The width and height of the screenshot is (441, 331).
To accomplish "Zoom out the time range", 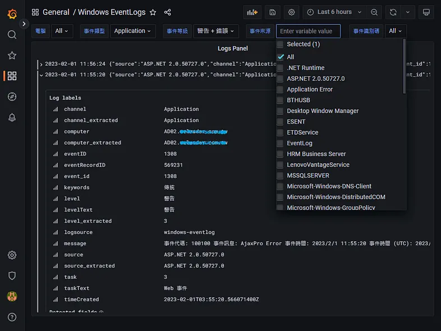I will (x=374, y=12).
